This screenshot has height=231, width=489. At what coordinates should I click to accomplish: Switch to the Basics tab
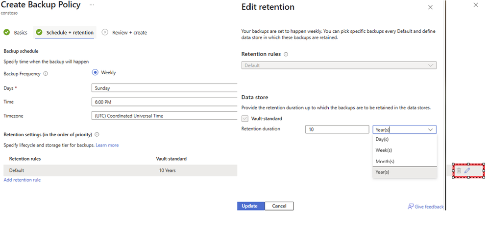(x=16, y=33)
